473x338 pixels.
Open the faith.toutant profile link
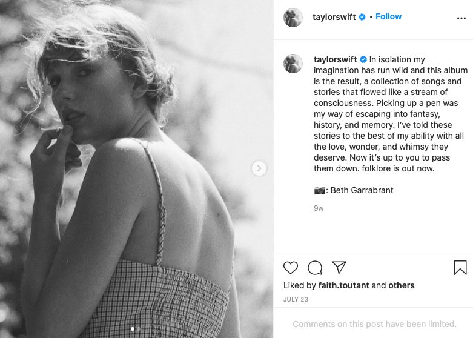tap(343, 285)
